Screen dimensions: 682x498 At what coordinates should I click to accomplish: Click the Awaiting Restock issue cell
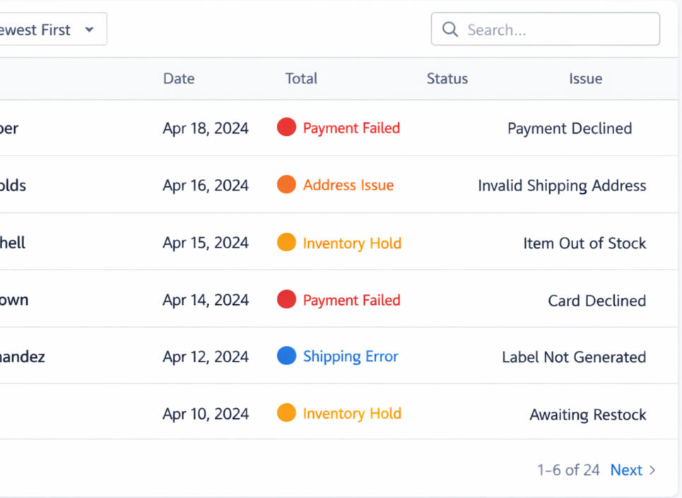pyautogui.click(x=588, y=415)
